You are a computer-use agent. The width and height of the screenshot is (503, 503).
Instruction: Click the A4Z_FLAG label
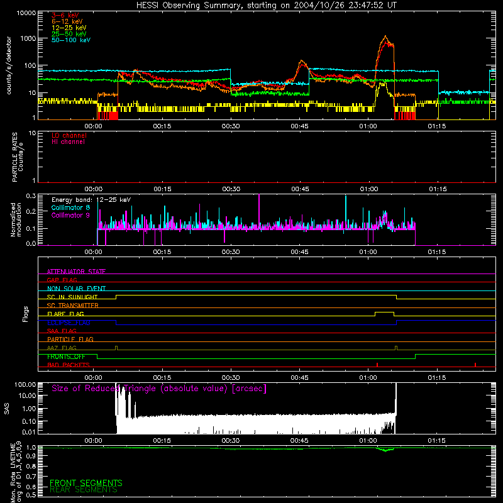[x=62, y=348]
